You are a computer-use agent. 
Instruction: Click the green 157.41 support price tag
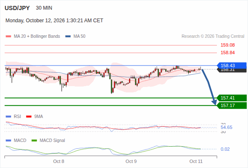(x=232, y=98)
